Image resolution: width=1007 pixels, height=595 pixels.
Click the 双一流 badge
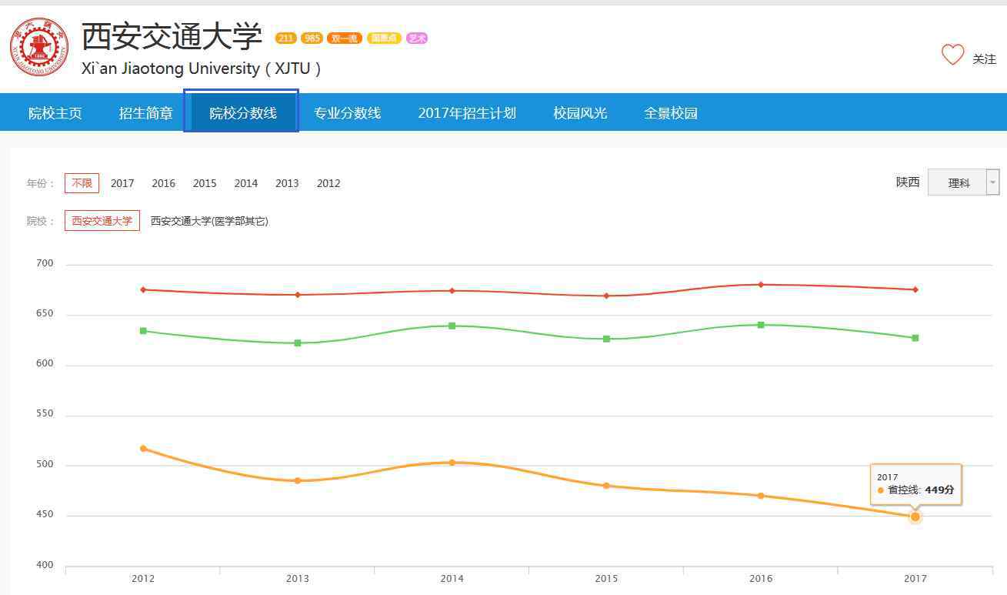coord(345,38)
